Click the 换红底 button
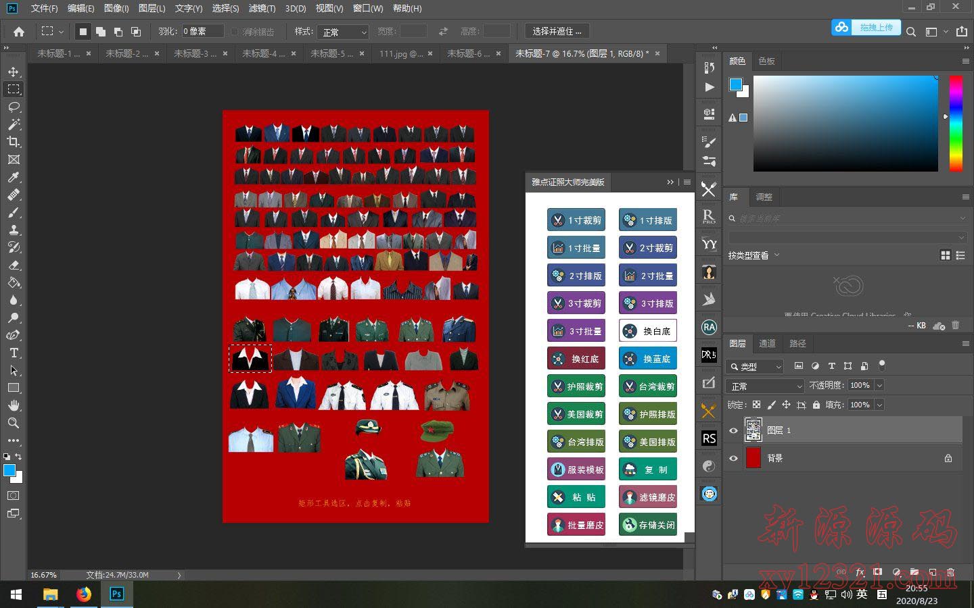 pyautogui.click(x=576, y=359)
